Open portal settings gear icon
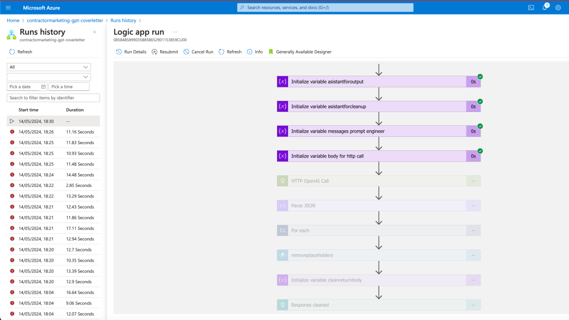This screenshot has width=569, height=320. [558, 8]
